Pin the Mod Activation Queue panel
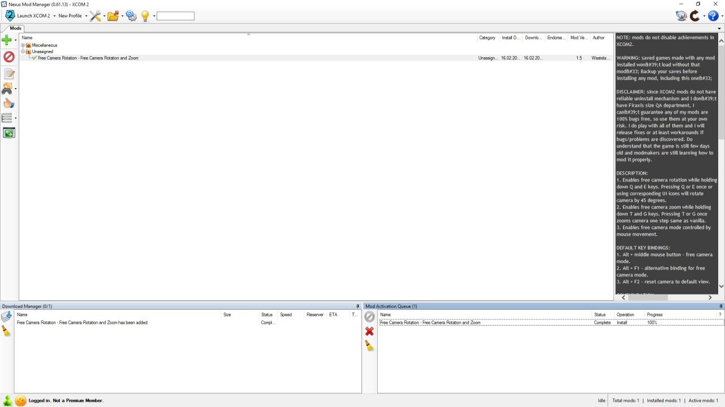 pos(721,306)
